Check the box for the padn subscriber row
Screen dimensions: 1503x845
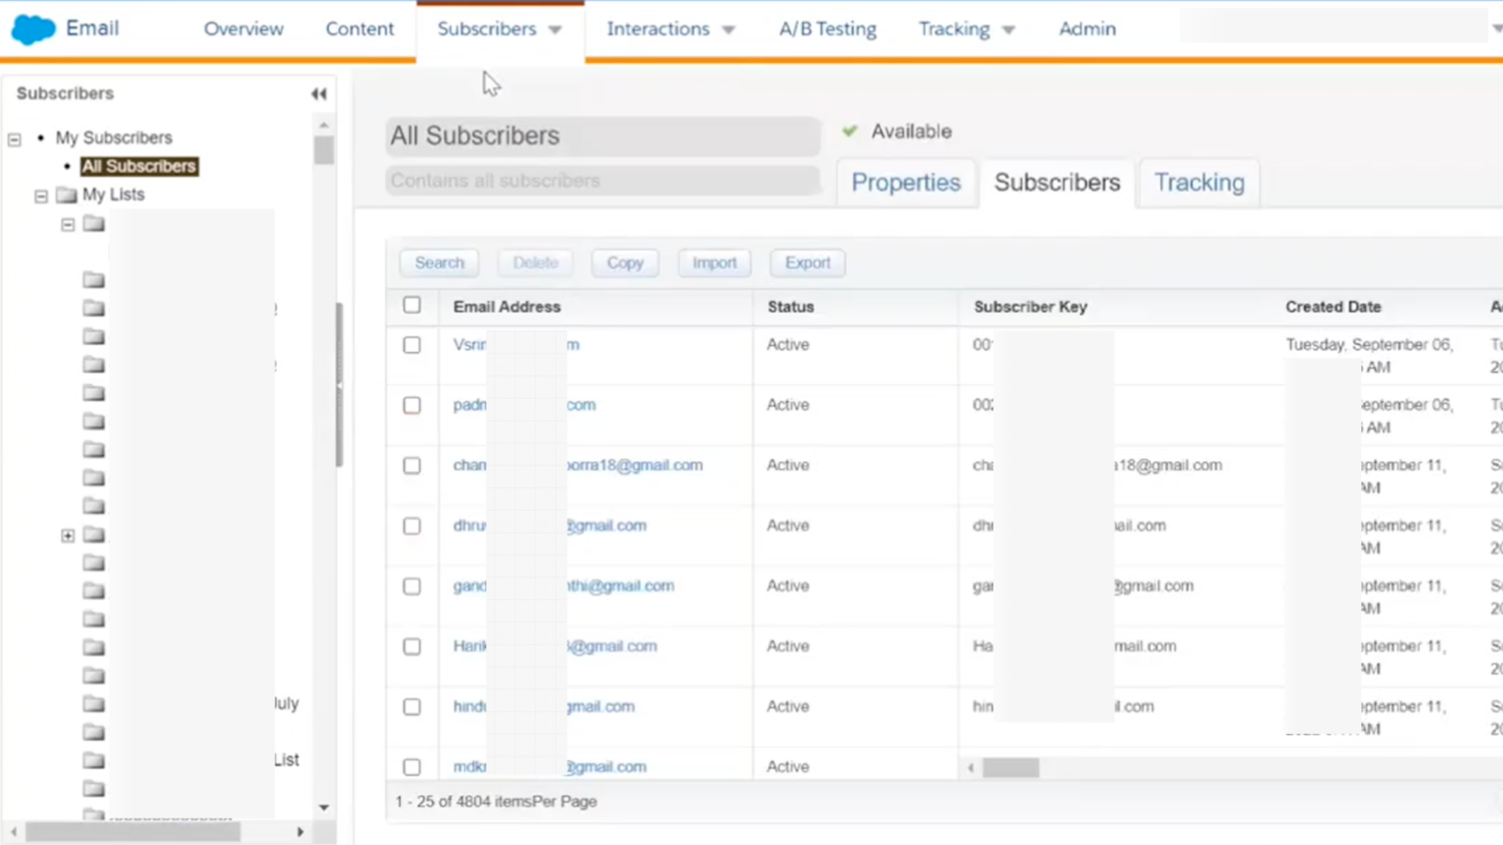point(412,405)
